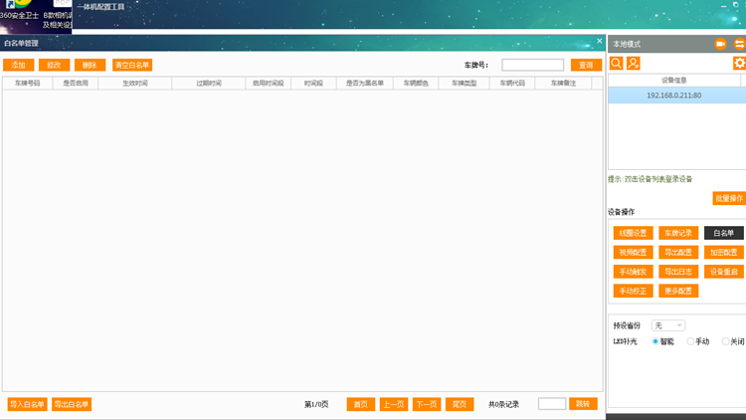Click the 是否启用 column header
The height and width of the screenshot is (420, 746).
coord(76,83)
